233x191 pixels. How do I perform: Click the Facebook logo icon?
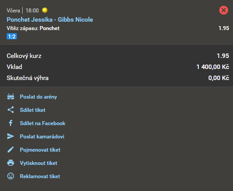tap(11, 123)
